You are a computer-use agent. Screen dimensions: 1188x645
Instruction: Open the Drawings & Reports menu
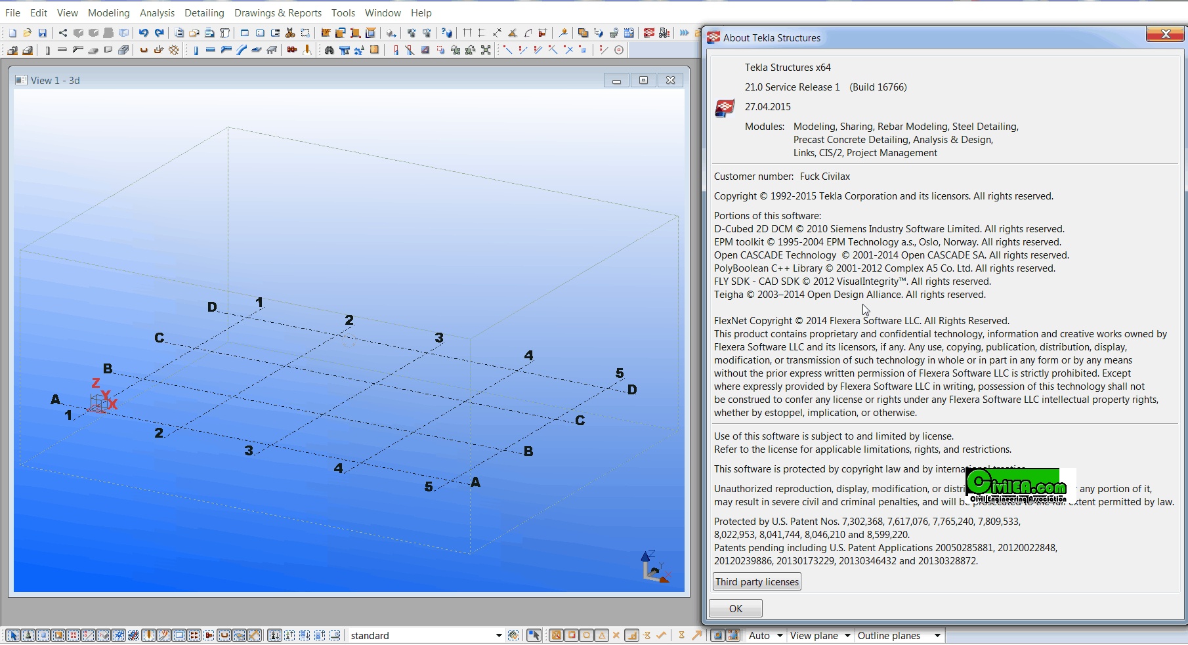point(278,12)
